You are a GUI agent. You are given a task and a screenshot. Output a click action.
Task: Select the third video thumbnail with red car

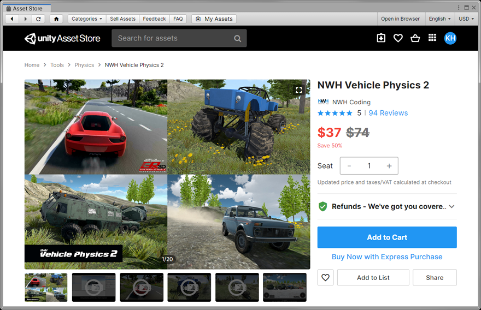(x=142, y=287)
